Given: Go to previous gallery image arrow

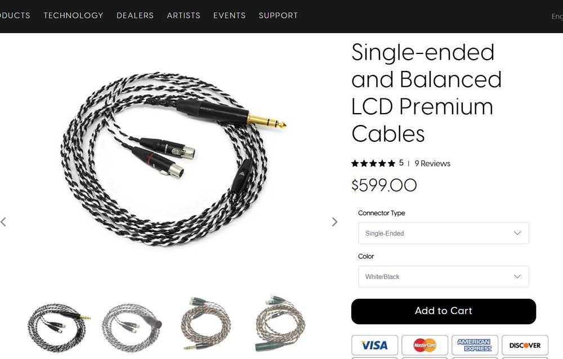Looking at the screenshot, I should pos(3,222).
